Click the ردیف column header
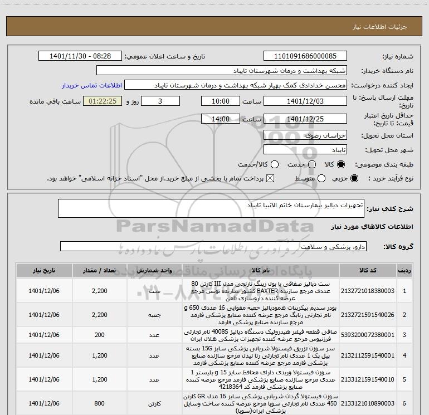 [404, 271]
